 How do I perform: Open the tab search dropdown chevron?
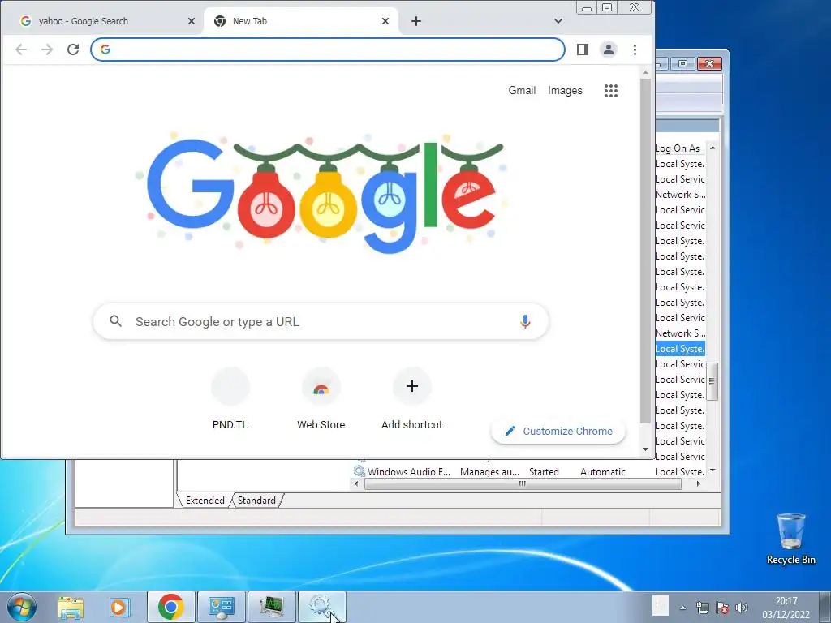coord(558,21)
